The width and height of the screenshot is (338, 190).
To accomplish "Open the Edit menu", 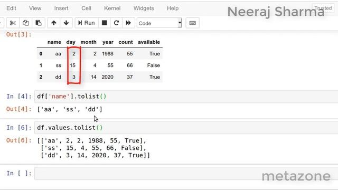I will click(x=11, y=8).
